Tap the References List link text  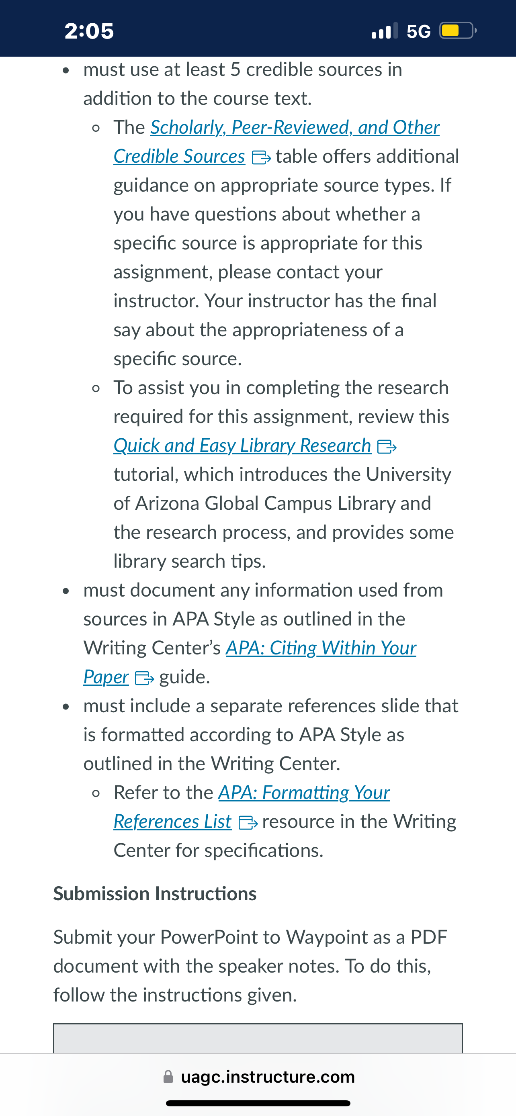[172, 822]
